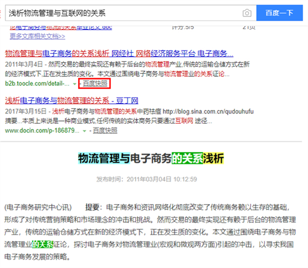The image size is (308, 268).
Task: Open 更多文库相关文档>> link
Action: 37,36
